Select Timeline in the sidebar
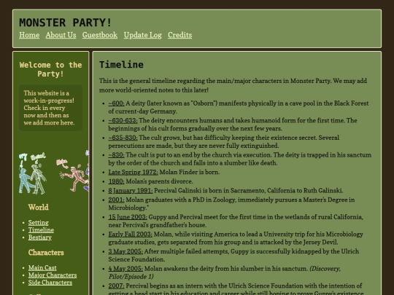 pyautogui.click(x=41, y=229)
